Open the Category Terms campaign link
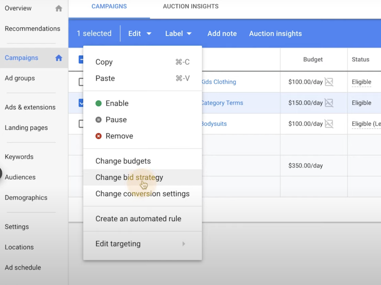This screenshot has width=381, height=285. pos(222,103)
